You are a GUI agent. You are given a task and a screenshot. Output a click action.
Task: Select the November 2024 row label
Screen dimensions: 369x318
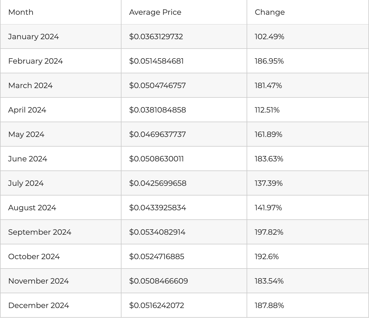point(39,281)
